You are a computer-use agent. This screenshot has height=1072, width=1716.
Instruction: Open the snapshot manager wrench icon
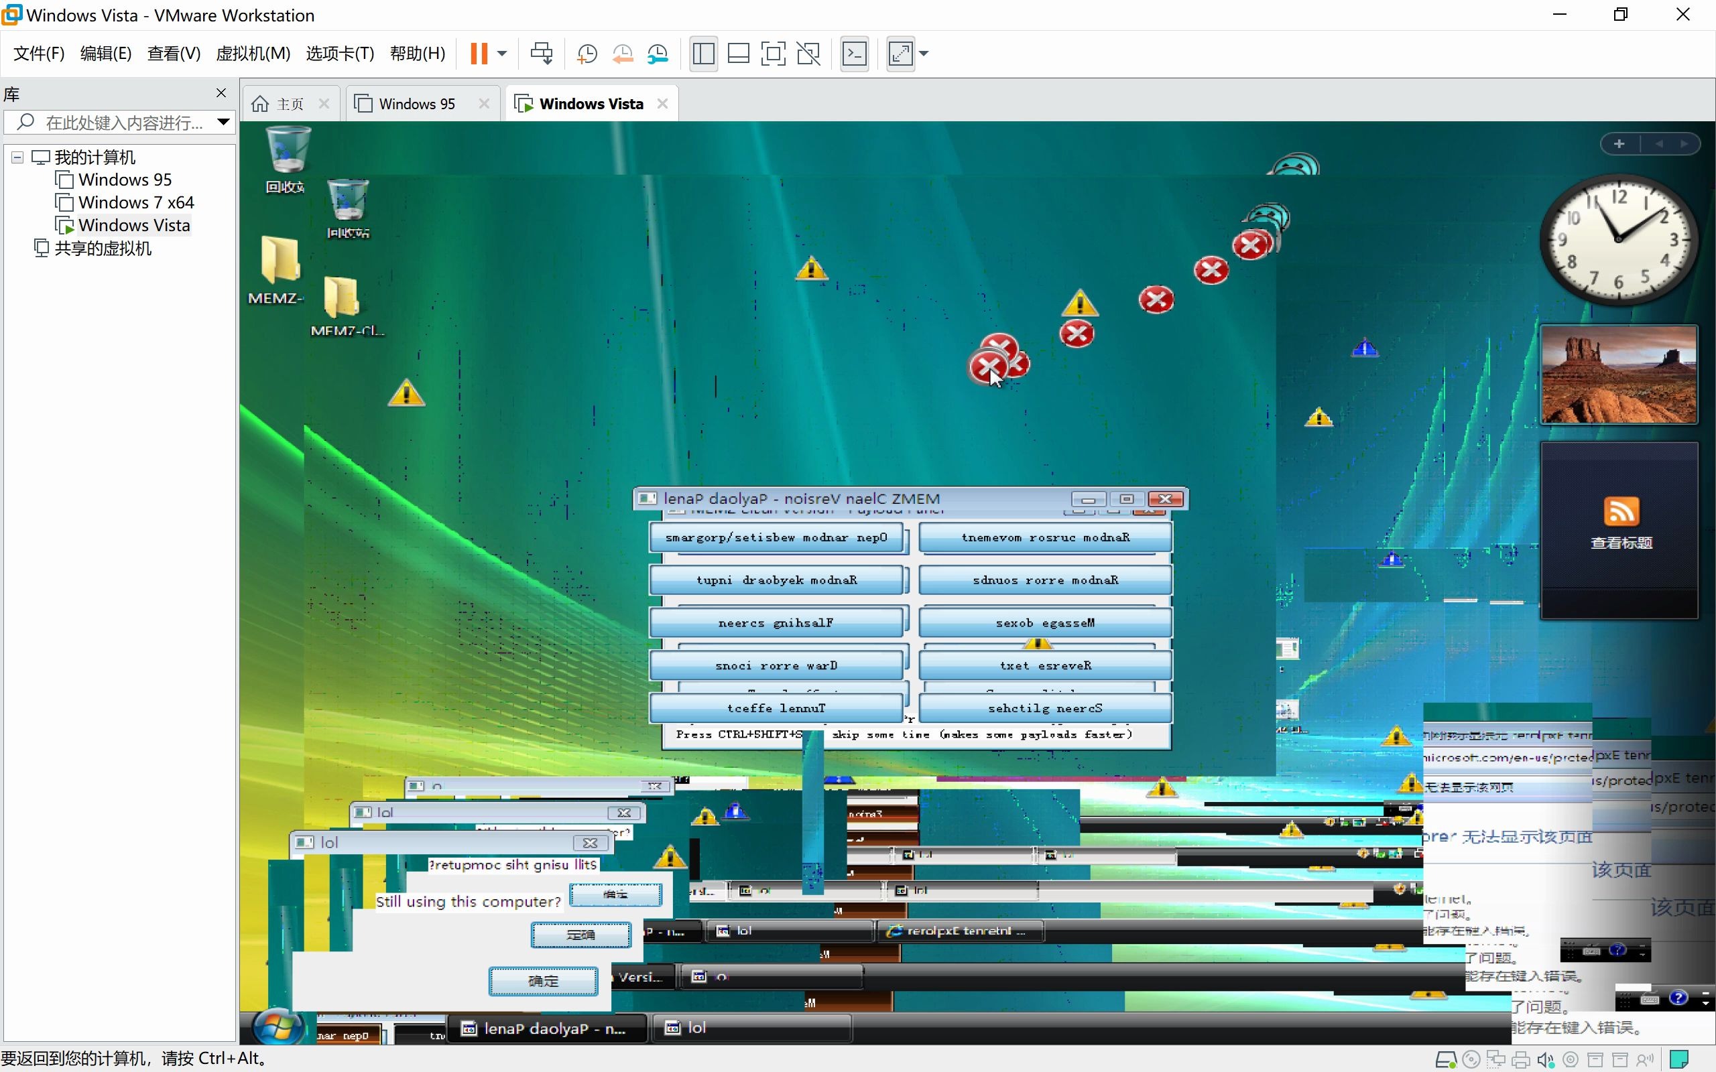tap(658, 54)
